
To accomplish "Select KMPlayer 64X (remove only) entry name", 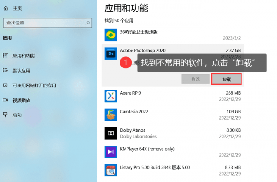I will pyautogui.click(x=147, y=149).
